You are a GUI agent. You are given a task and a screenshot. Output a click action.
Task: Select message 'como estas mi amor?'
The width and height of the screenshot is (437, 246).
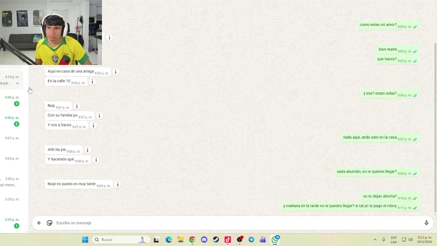[x=388, y=25]
